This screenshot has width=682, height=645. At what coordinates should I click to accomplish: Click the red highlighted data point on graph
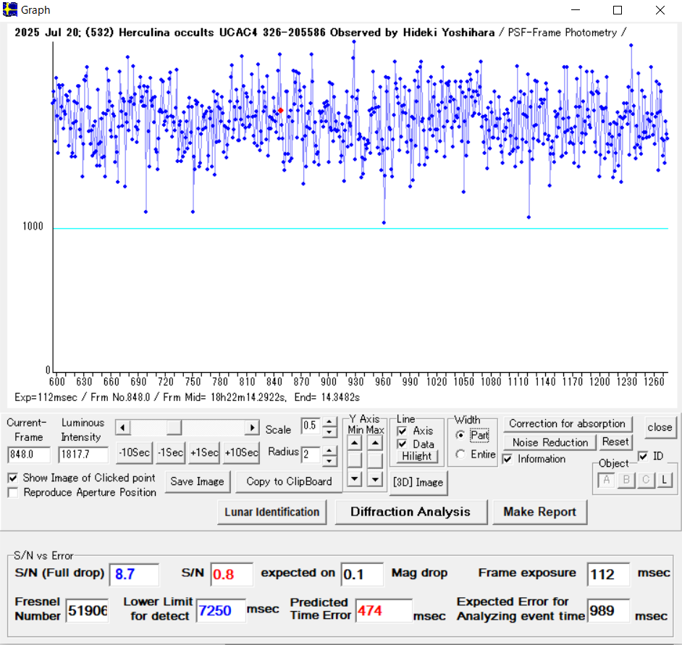[x=280, y=110]
